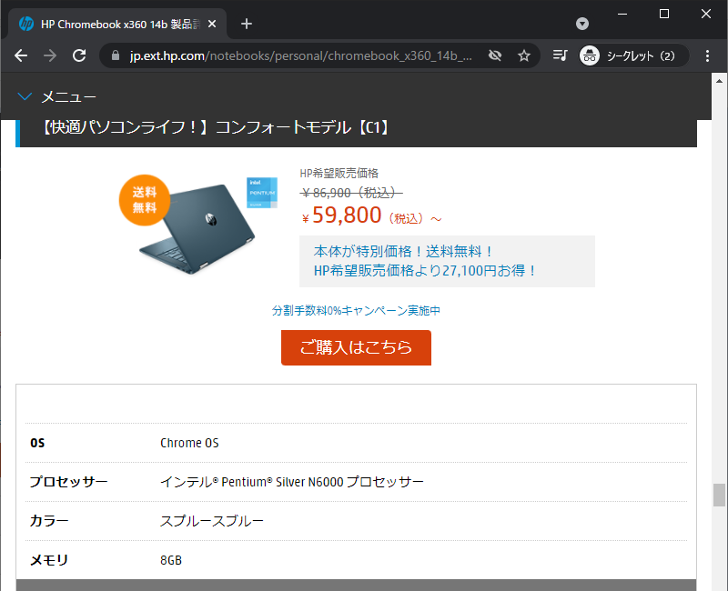Select the Pentium Silver N6000 processor text
Image resolution: width=728 pixels, height=591 pixels.
pyautogui.click(x=292, y=482)
